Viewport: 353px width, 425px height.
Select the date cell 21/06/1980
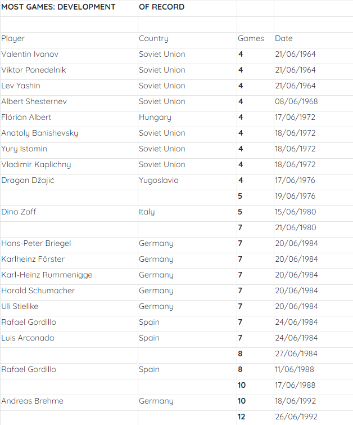(314, 229)
